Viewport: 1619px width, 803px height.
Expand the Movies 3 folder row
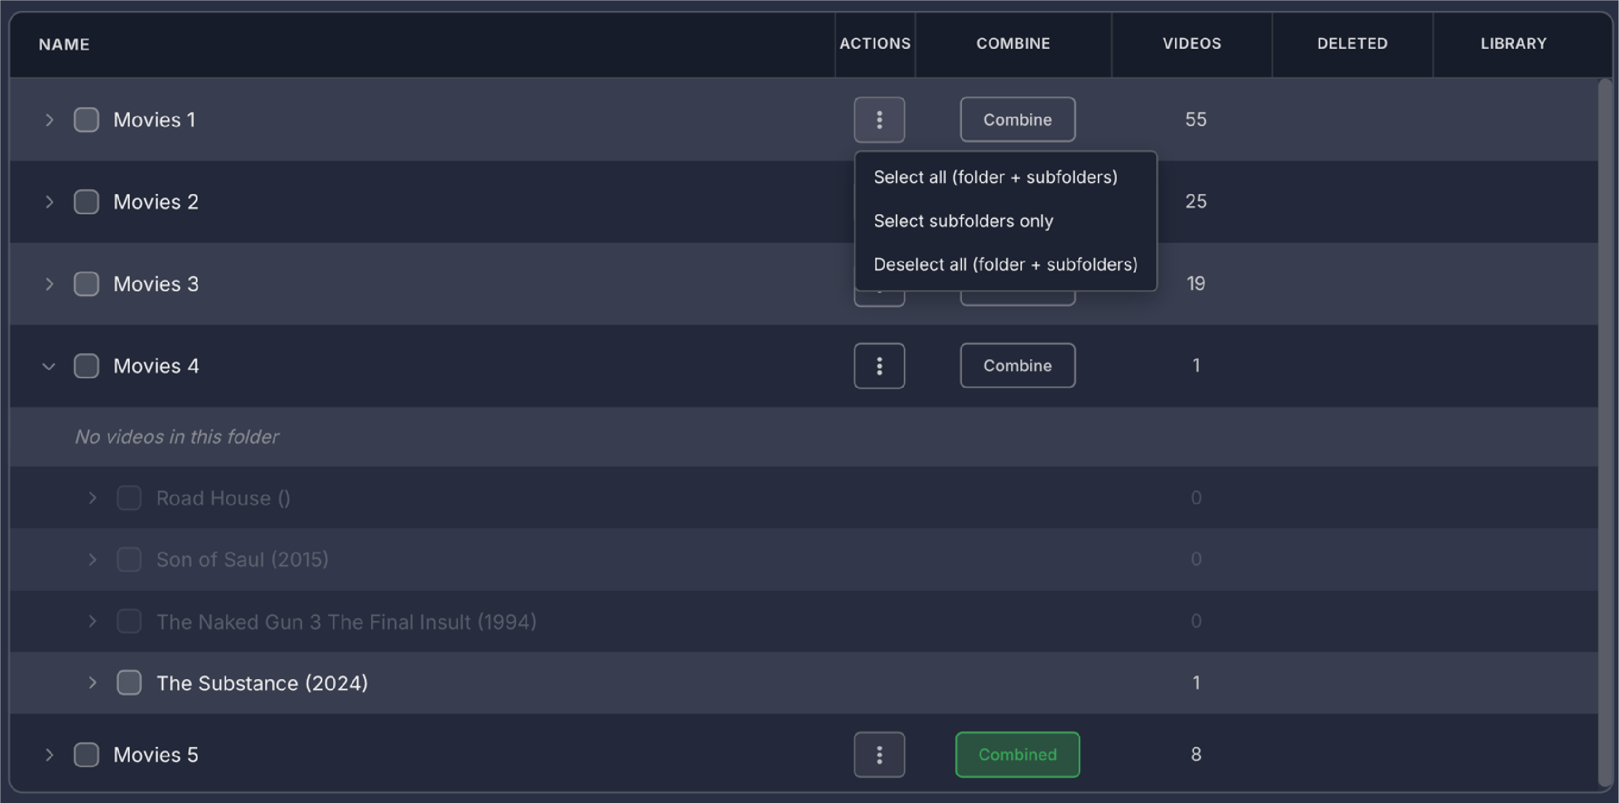[x=49, y=284]
